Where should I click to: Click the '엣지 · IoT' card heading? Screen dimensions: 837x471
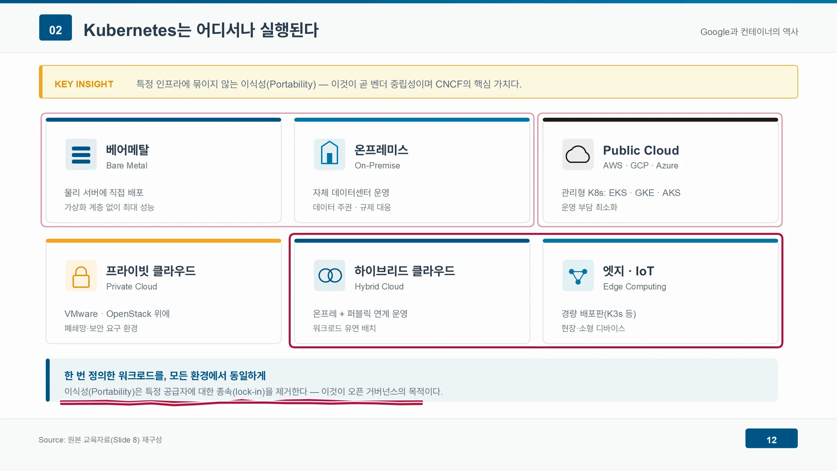click(x=629, y=271)
